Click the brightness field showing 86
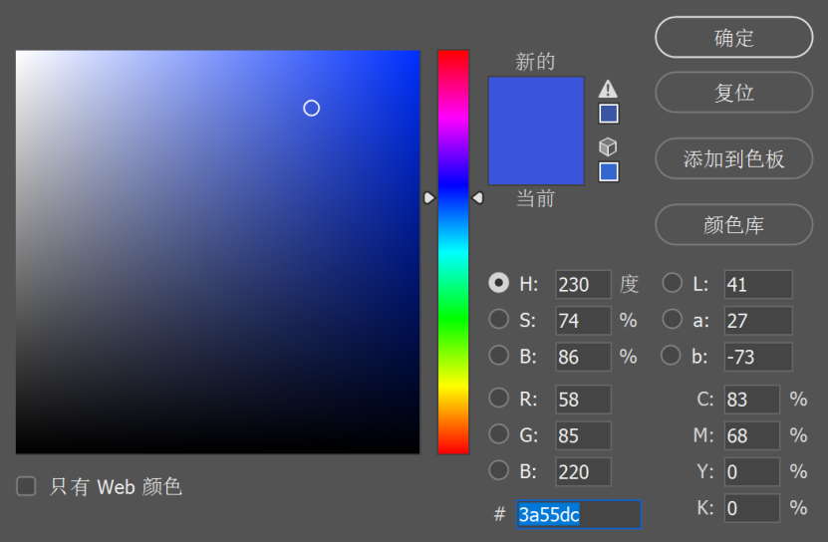 click(583, 357)
